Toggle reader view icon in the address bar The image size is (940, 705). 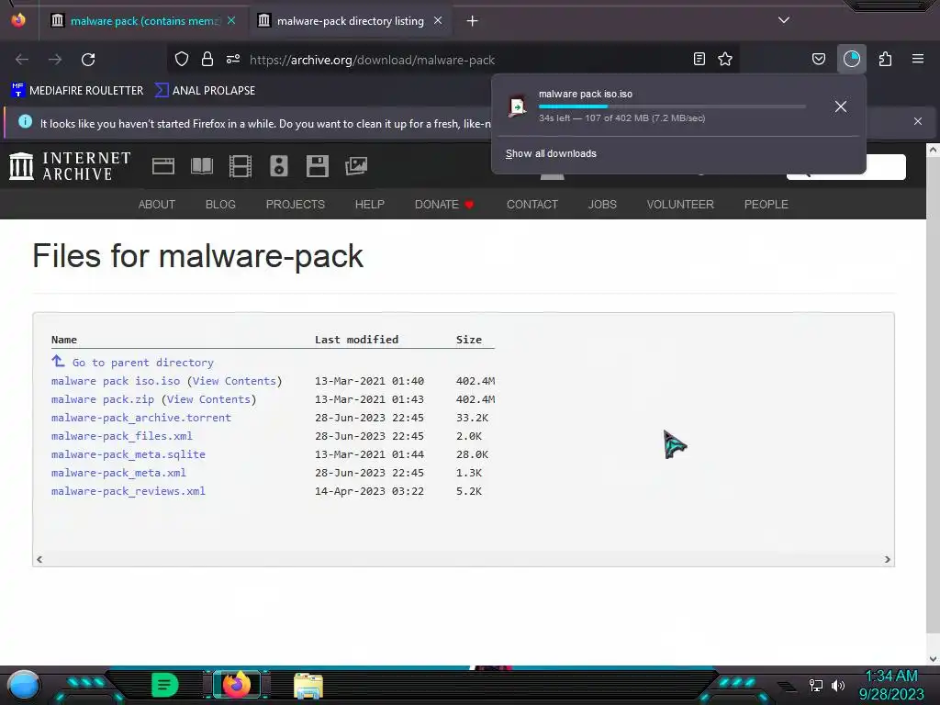pos(699,59)
